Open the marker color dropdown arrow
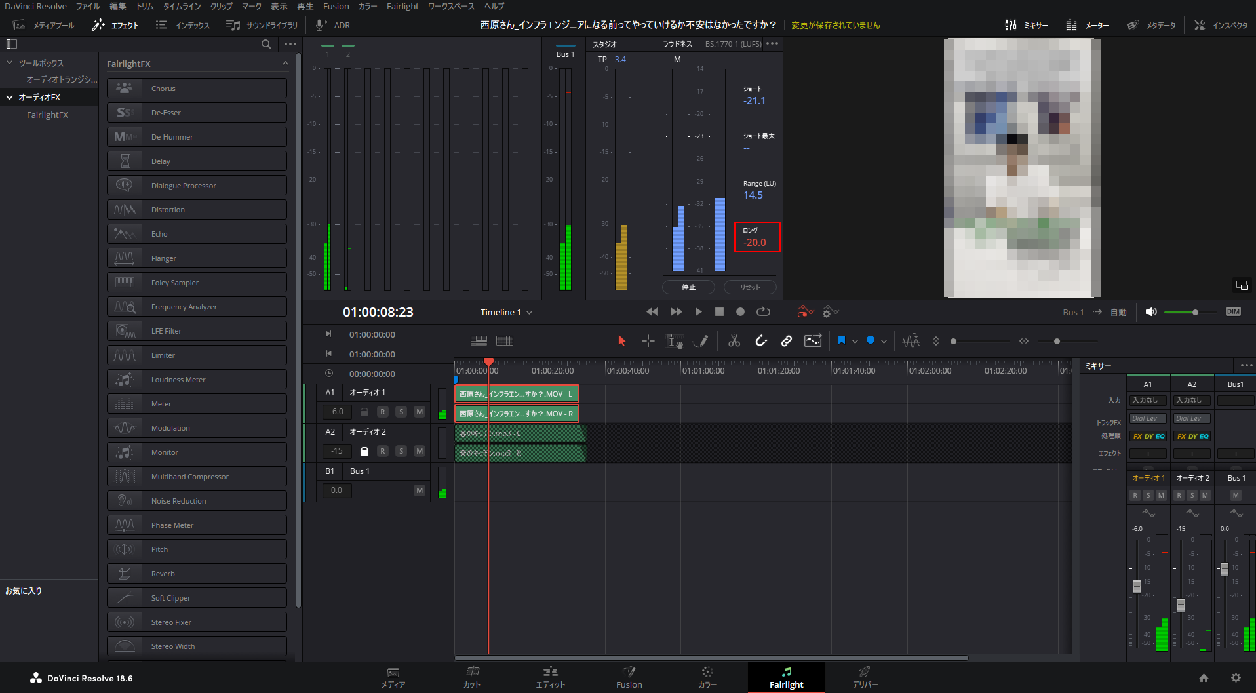 click(x=884, y=341)
